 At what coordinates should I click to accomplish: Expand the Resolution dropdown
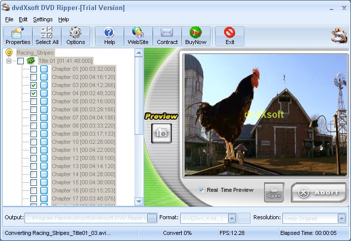pos(341,218)
